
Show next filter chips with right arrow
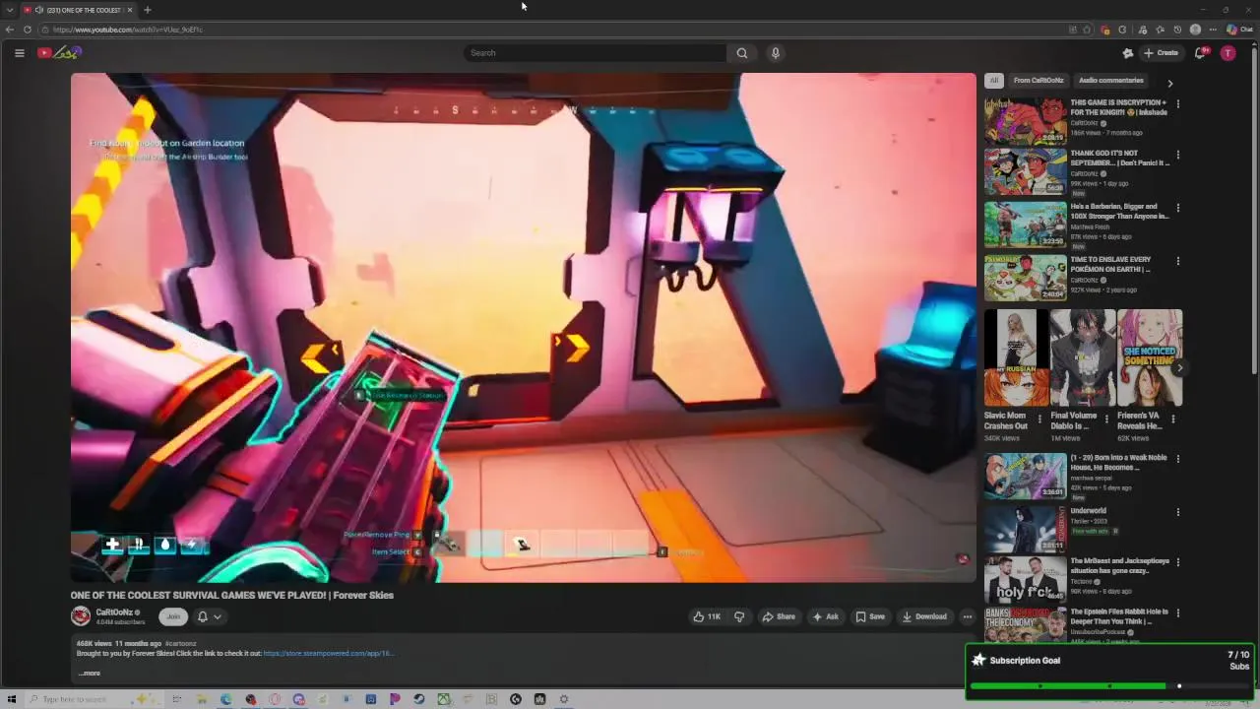point(1169,84)
